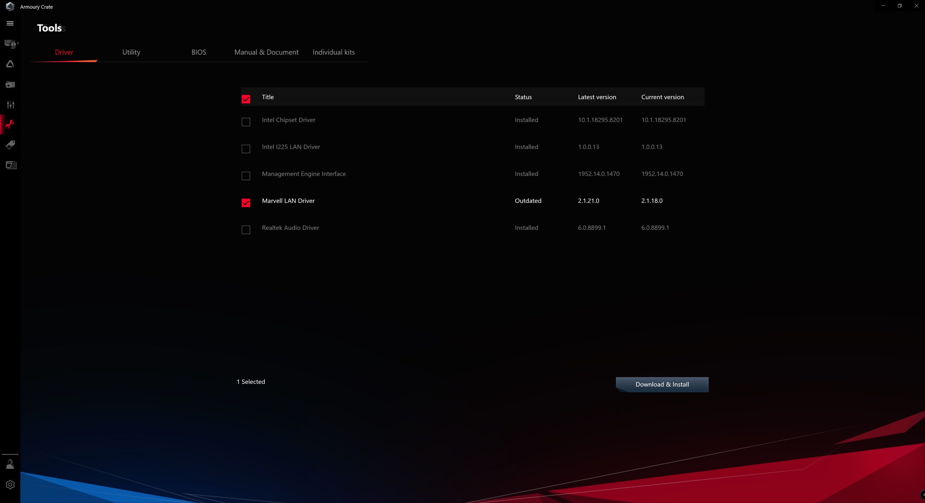Open the Scenario Profiles sliders icon
Screen dimensions: 925x503
tap(10, 105)
